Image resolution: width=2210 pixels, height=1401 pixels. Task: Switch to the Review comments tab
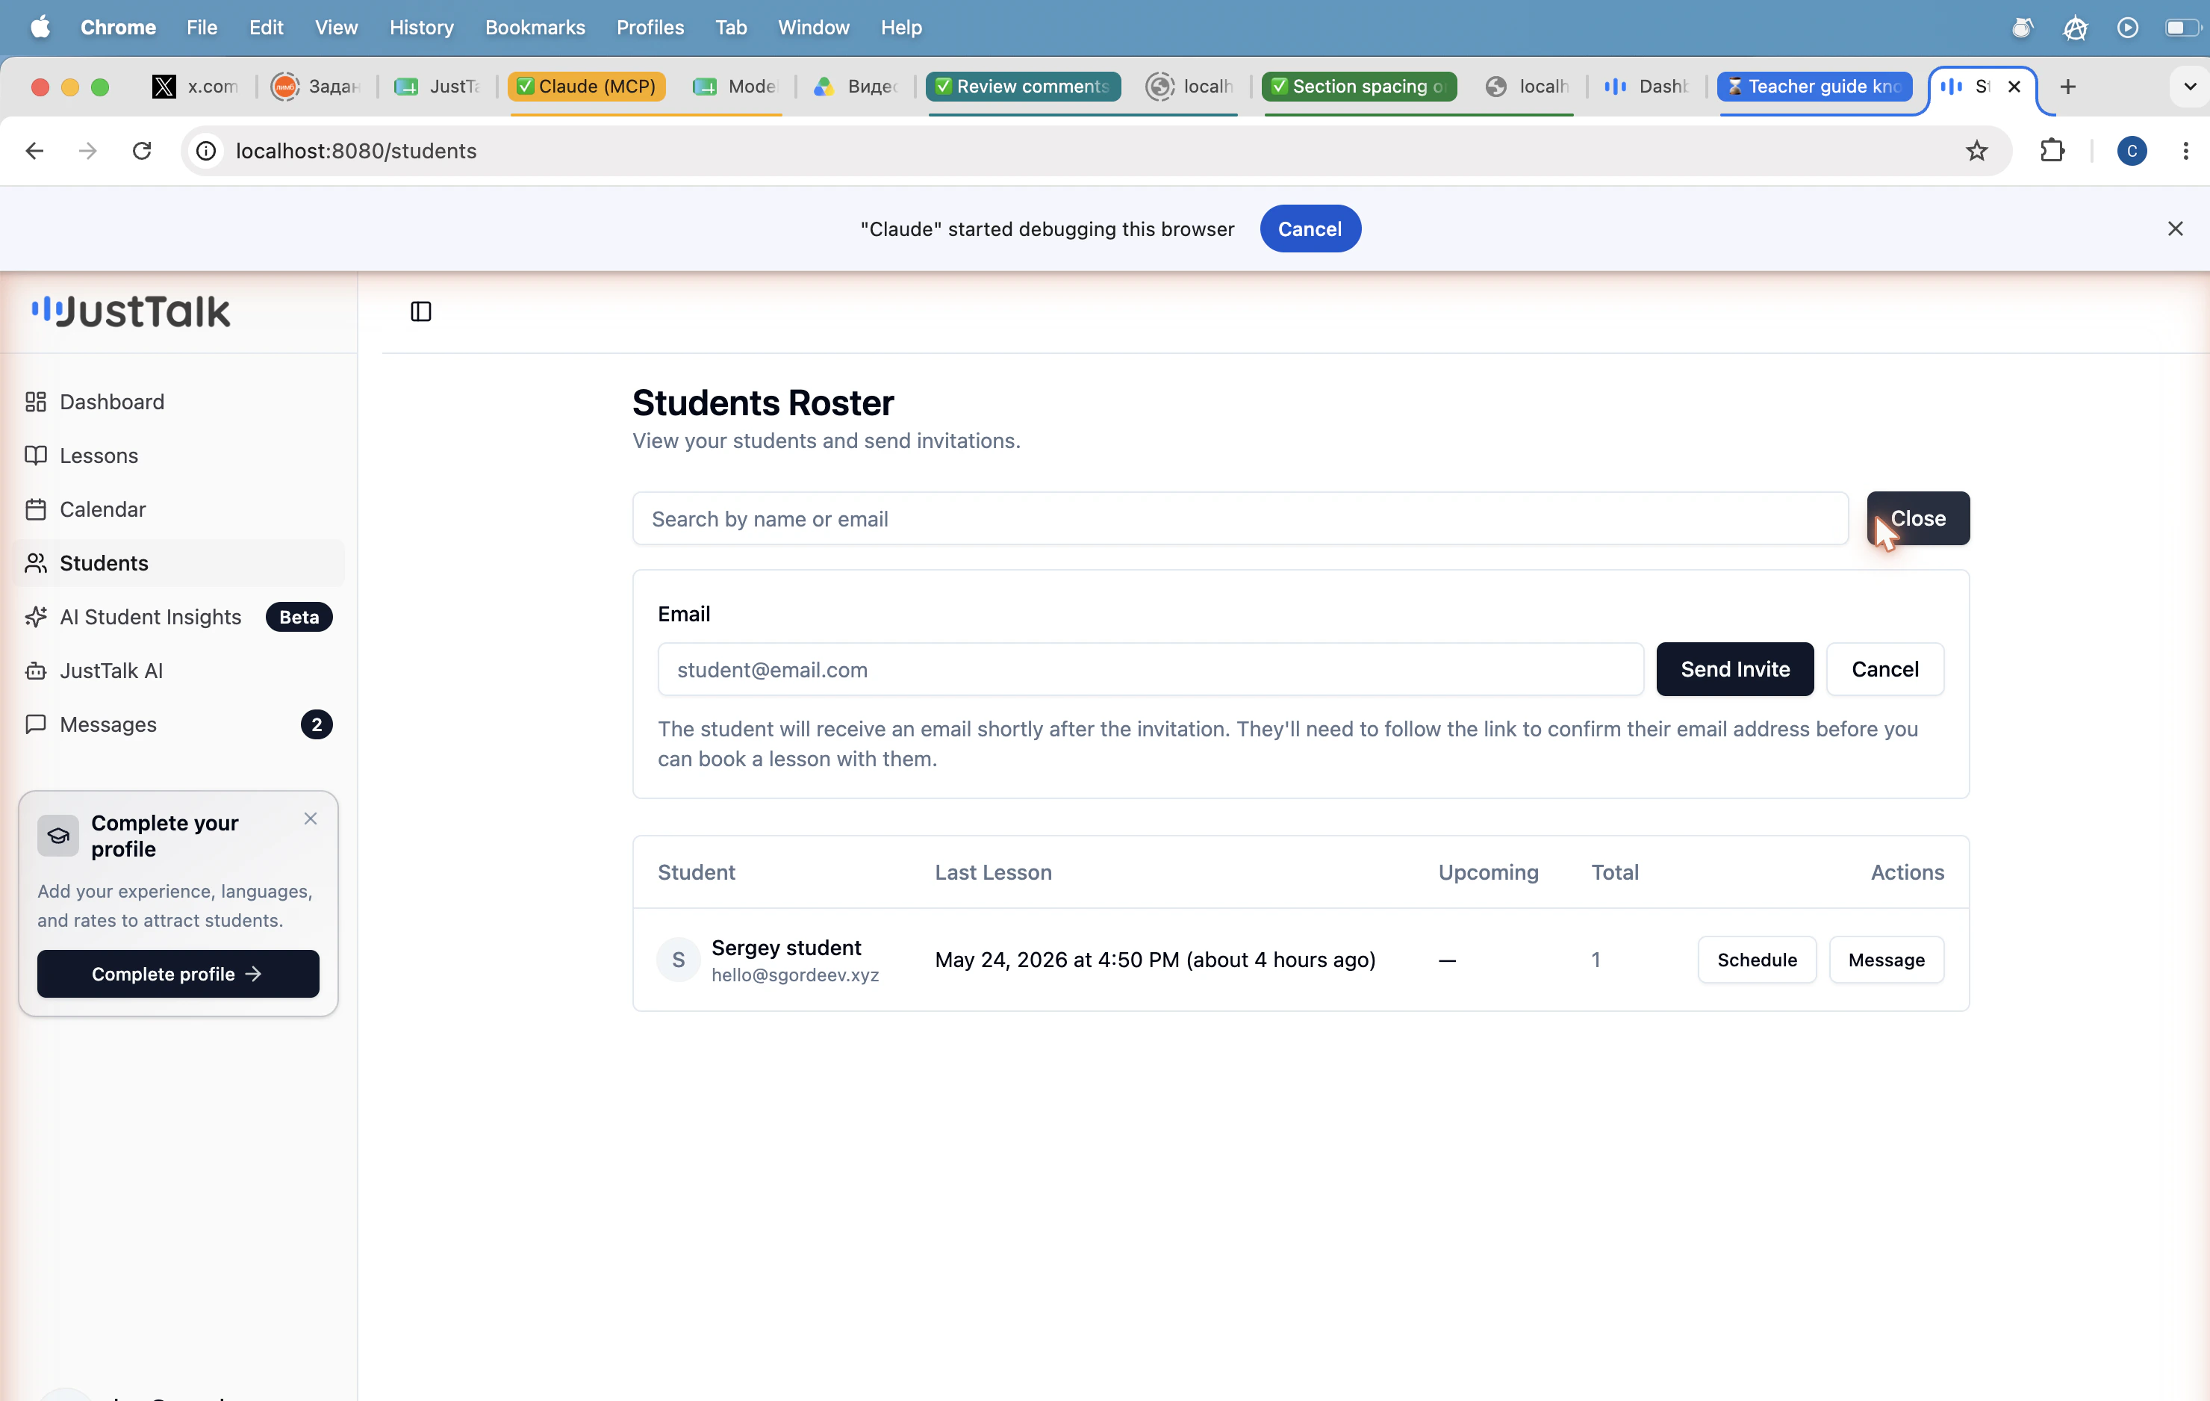coord(1024,87)
